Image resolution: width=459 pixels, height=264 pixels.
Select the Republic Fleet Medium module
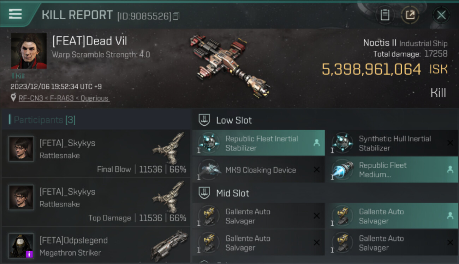(x=392, y=170)
